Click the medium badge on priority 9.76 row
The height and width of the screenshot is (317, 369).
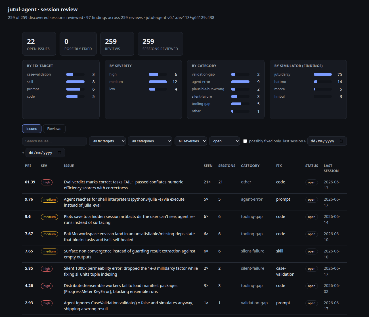[x=49, y=200]
